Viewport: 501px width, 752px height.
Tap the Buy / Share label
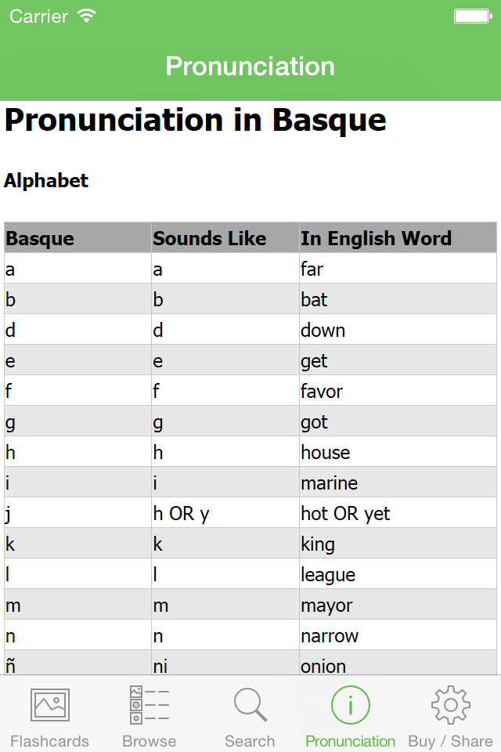[x=450, y=740]
